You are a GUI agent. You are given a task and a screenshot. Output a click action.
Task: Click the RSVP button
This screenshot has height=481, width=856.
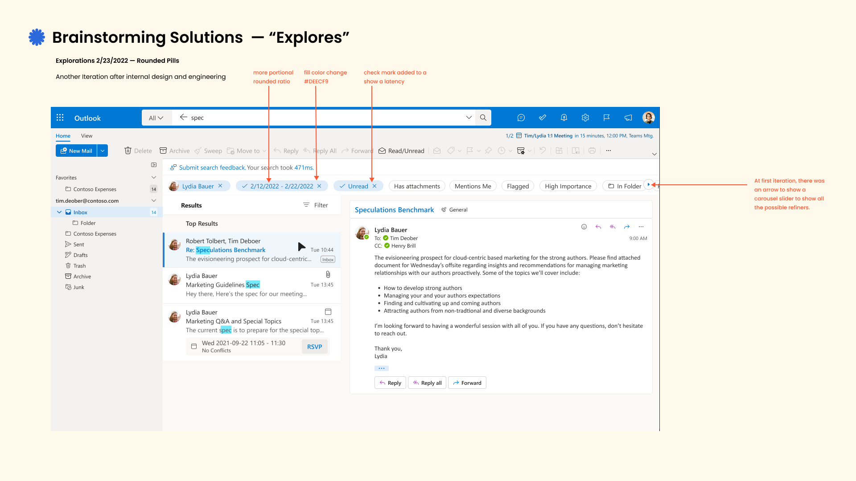314,346
